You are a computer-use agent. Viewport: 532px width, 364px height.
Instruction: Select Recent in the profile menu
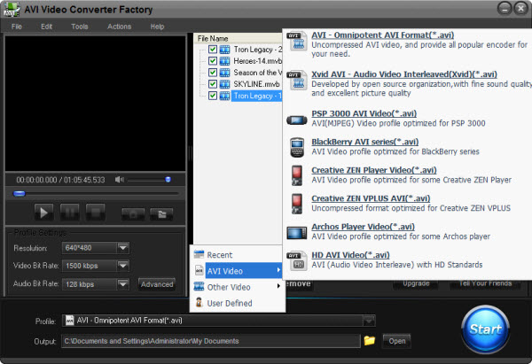pos(238,255)
